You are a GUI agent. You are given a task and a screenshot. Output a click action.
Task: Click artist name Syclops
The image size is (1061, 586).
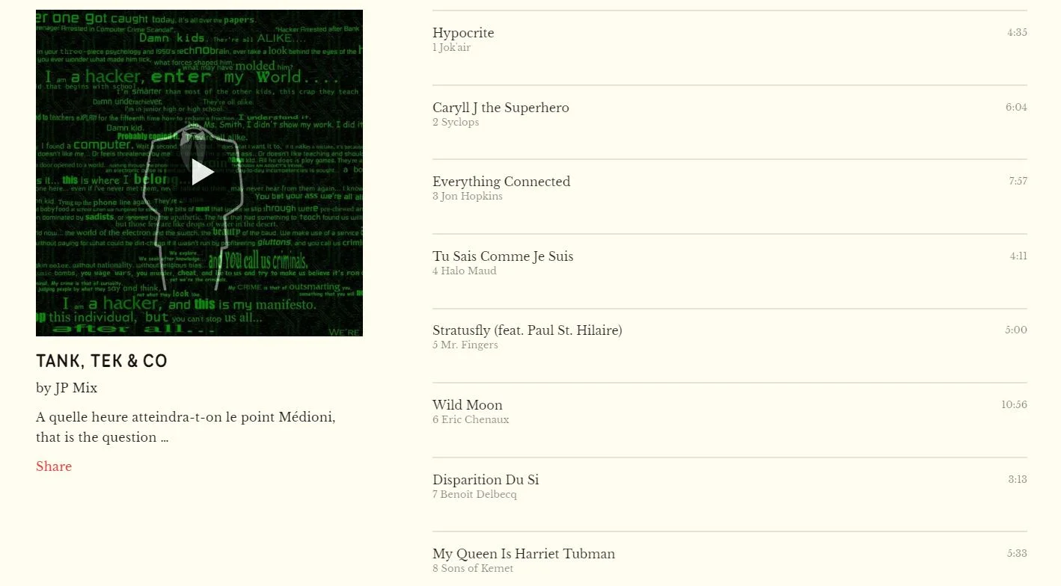click(x=460, y=123)
